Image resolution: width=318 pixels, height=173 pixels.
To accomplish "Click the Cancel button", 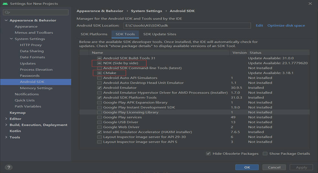I will click(274, 167).
